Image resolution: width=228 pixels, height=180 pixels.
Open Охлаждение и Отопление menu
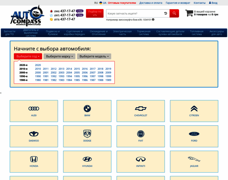pyautogui.click(x=99, y=33)
